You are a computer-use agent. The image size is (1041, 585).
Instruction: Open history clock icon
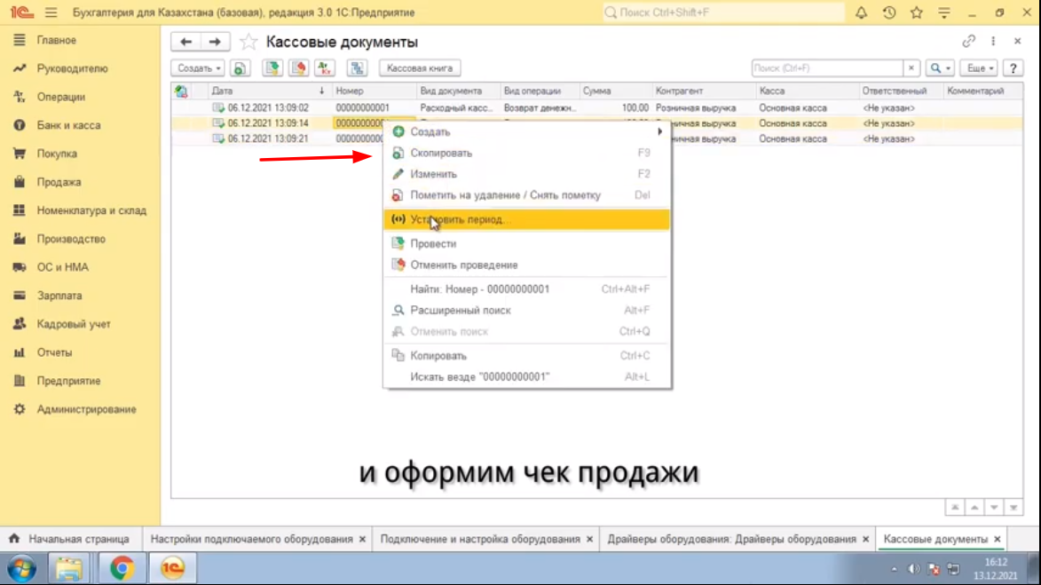889,12
